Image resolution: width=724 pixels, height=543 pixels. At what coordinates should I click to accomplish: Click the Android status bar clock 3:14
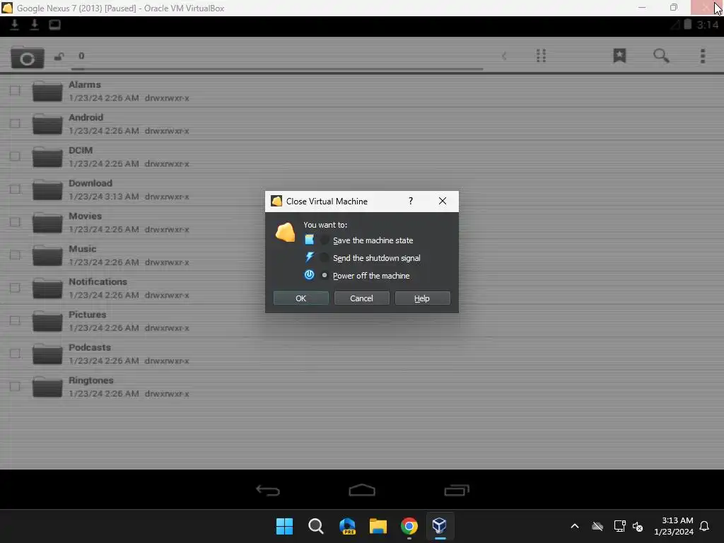coord(707,25)
